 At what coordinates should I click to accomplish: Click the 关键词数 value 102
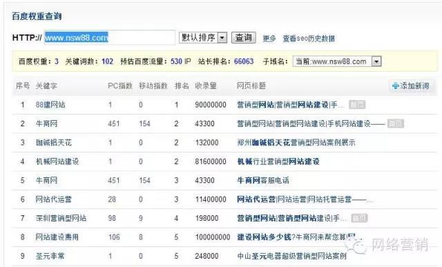coord(108,61)
